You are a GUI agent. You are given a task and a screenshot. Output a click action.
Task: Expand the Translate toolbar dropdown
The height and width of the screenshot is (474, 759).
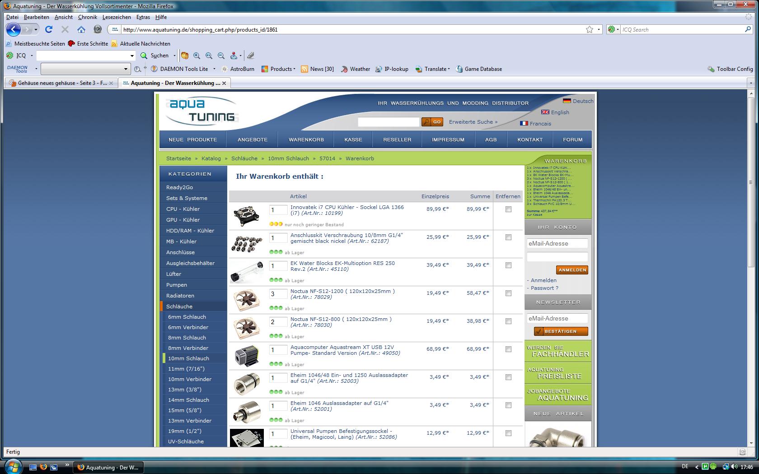point(449,69)
